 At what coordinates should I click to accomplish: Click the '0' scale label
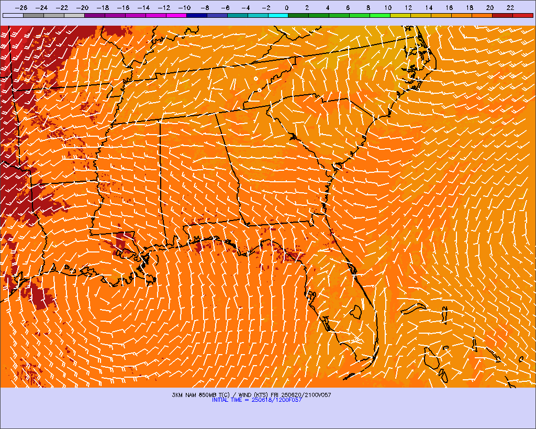286,7
